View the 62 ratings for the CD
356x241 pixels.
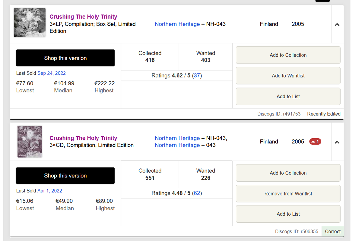click(x=197, y=193)
